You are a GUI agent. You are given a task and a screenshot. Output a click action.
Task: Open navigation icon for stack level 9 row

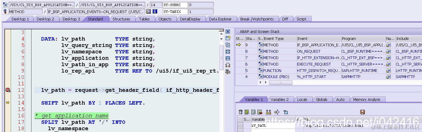pyautogui.click(x=389, y=45)
